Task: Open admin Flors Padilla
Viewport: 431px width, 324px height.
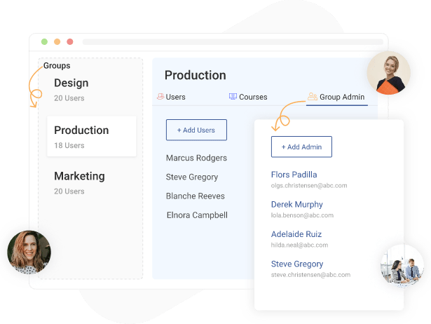Action: point(294,175)
